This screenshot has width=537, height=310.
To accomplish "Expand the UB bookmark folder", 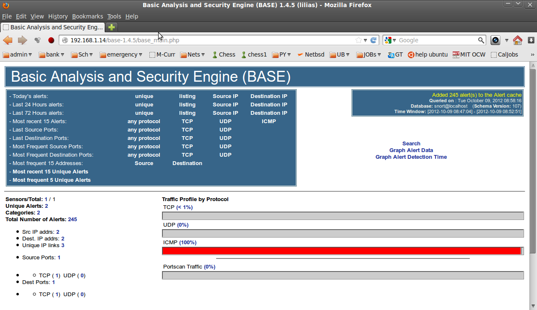I will point(339,54).
